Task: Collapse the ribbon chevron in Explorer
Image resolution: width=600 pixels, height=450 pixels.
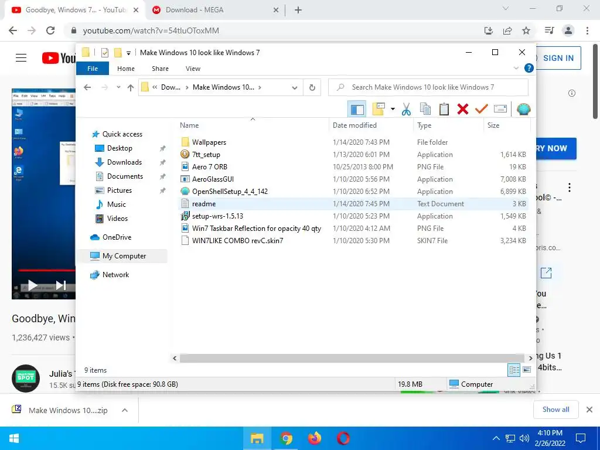Action: 516,68
